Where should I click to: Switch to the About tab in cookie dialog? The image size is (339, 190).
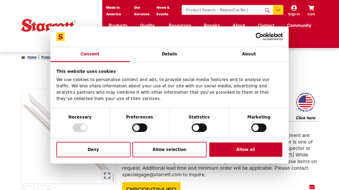(x=249, y=54)
